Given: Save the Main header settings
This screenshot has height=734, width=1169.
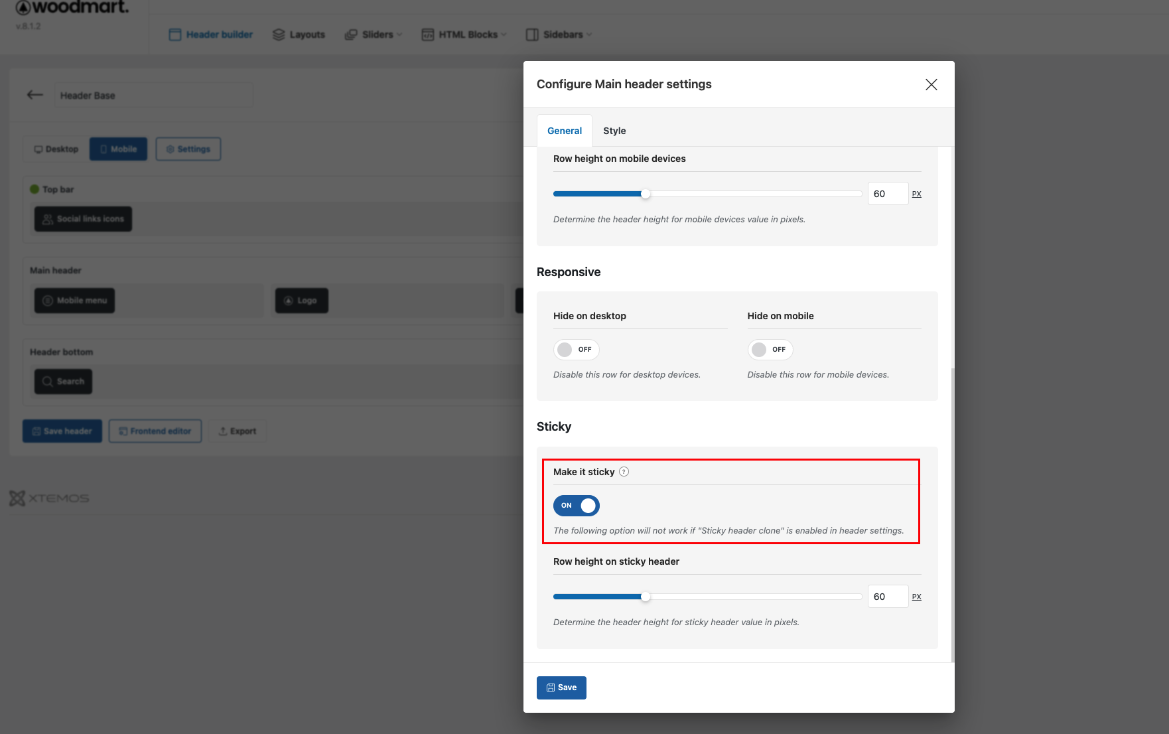Looking at the screenshot, I should point(561,688).
